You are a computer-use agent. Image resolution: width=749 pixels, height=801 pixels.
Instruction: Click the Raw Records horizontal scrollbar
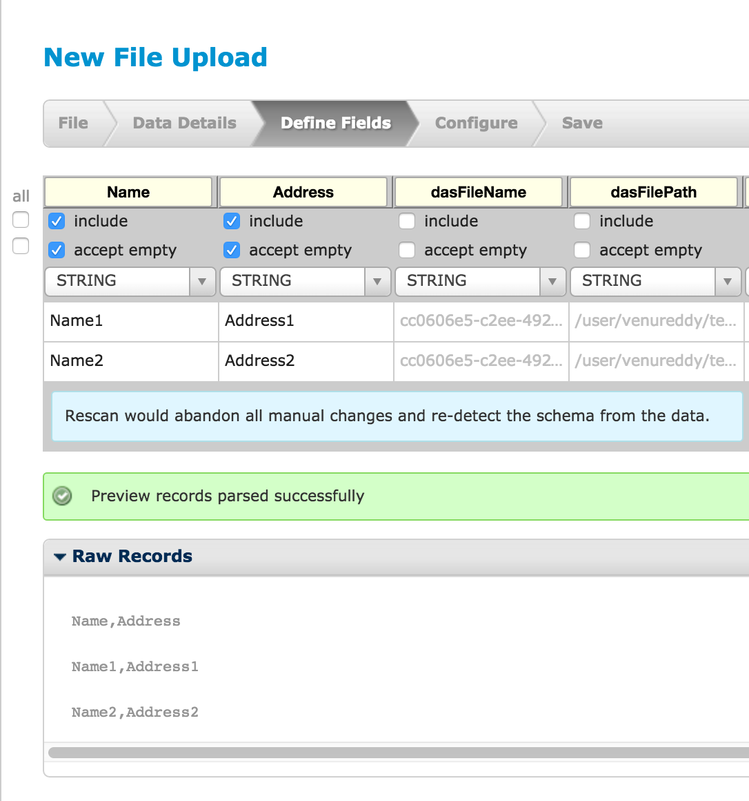tap(398, 753)
